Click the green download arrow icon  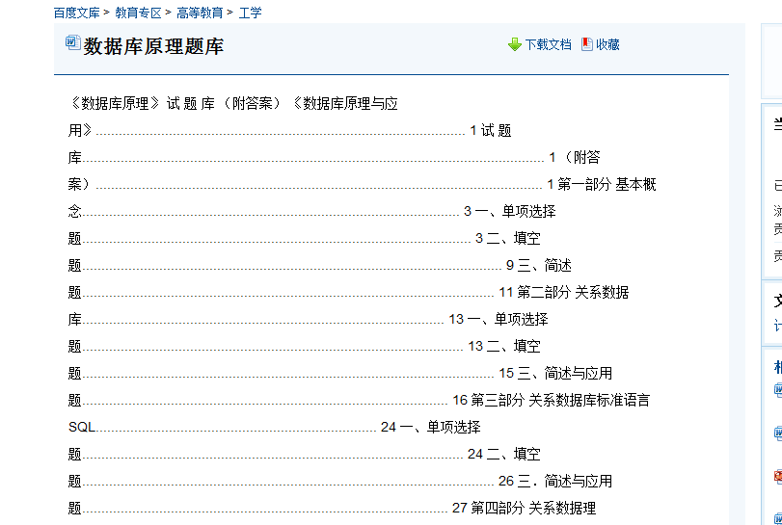click(515, 44)
